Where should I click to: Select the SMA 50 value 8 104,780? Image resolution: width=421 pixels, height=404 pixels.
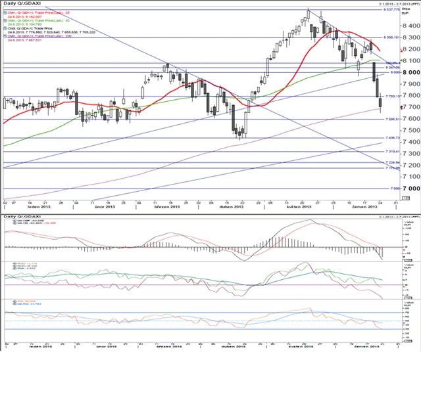(x=25, y=24)
